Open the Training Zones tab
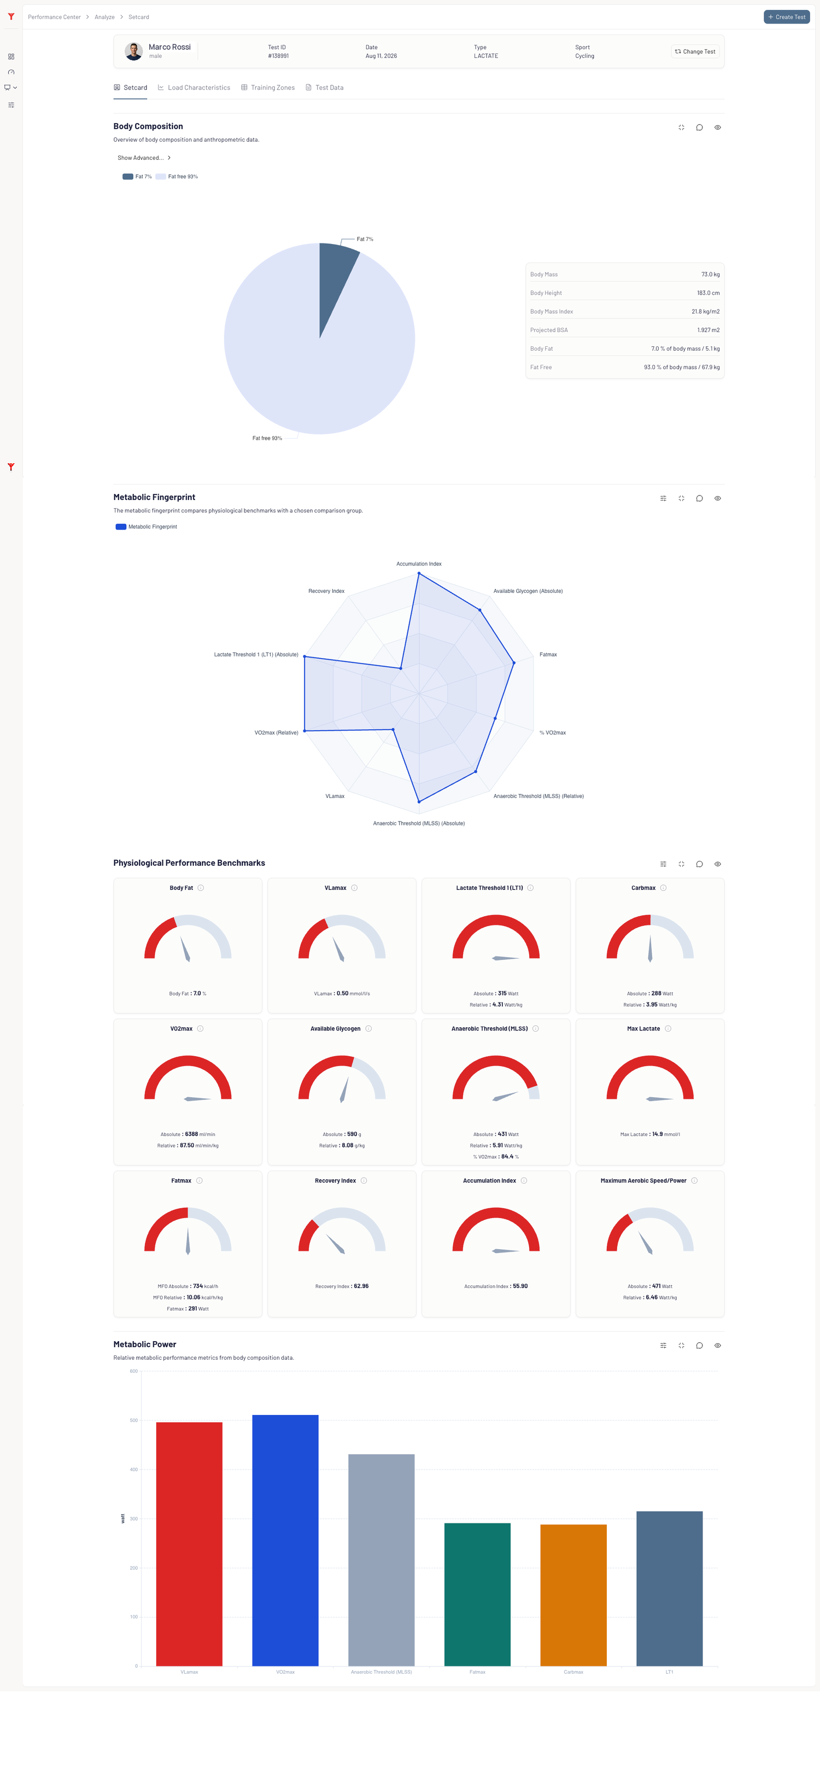Image resolution: width=820 pixels, height=1782 pixels. pos(267,88)
